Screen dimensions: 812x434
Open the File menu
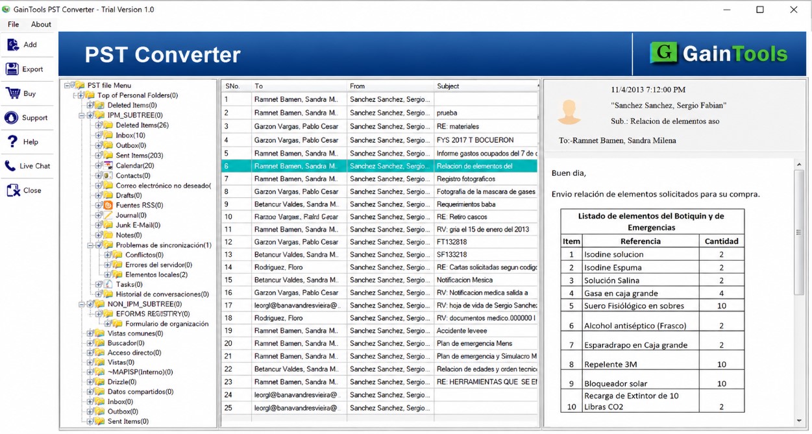[13, 24]
